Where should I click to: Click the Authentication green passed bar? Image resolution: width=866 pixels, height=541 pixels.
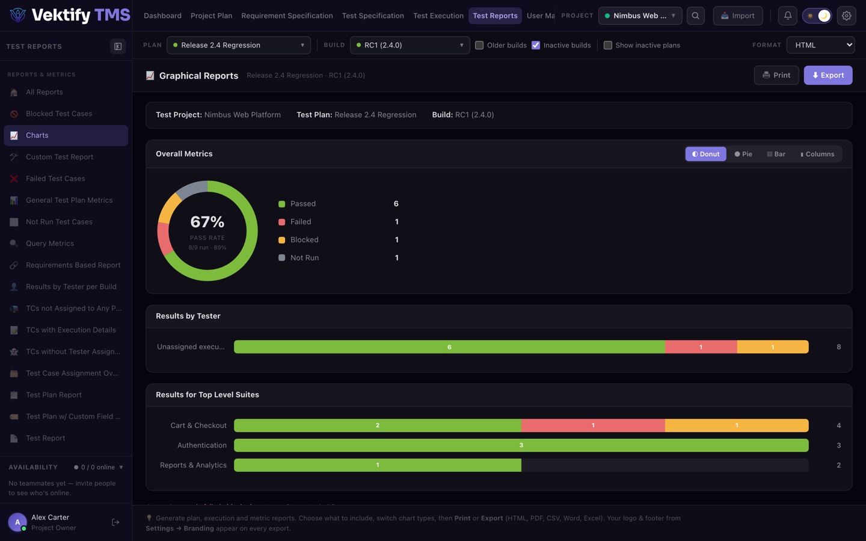tap(521, 445)
